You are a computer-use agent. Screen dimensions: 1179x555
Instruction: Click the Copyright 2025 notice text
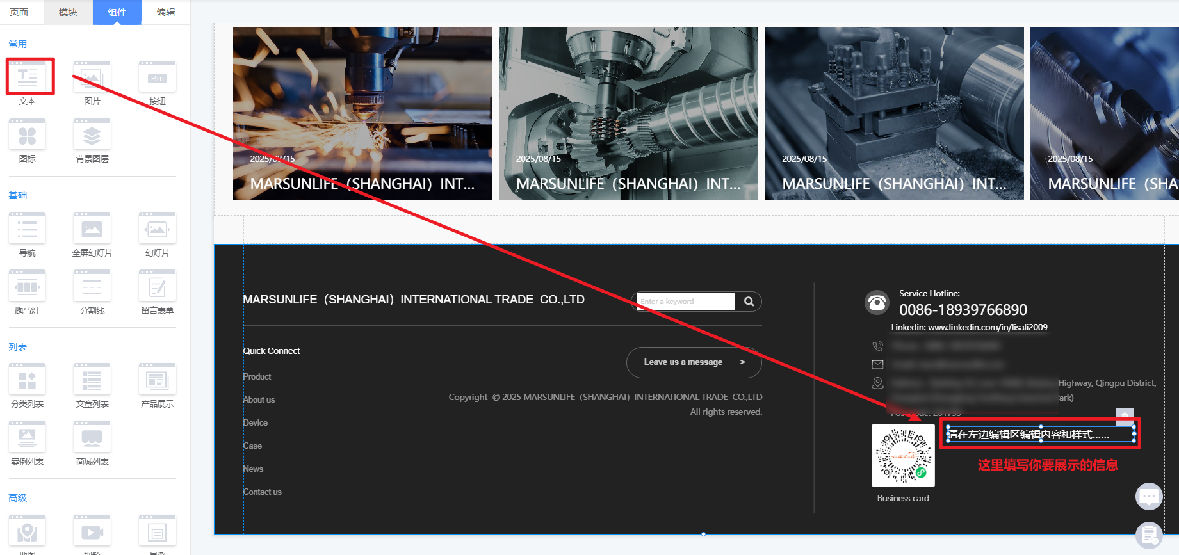pos(605,397)
